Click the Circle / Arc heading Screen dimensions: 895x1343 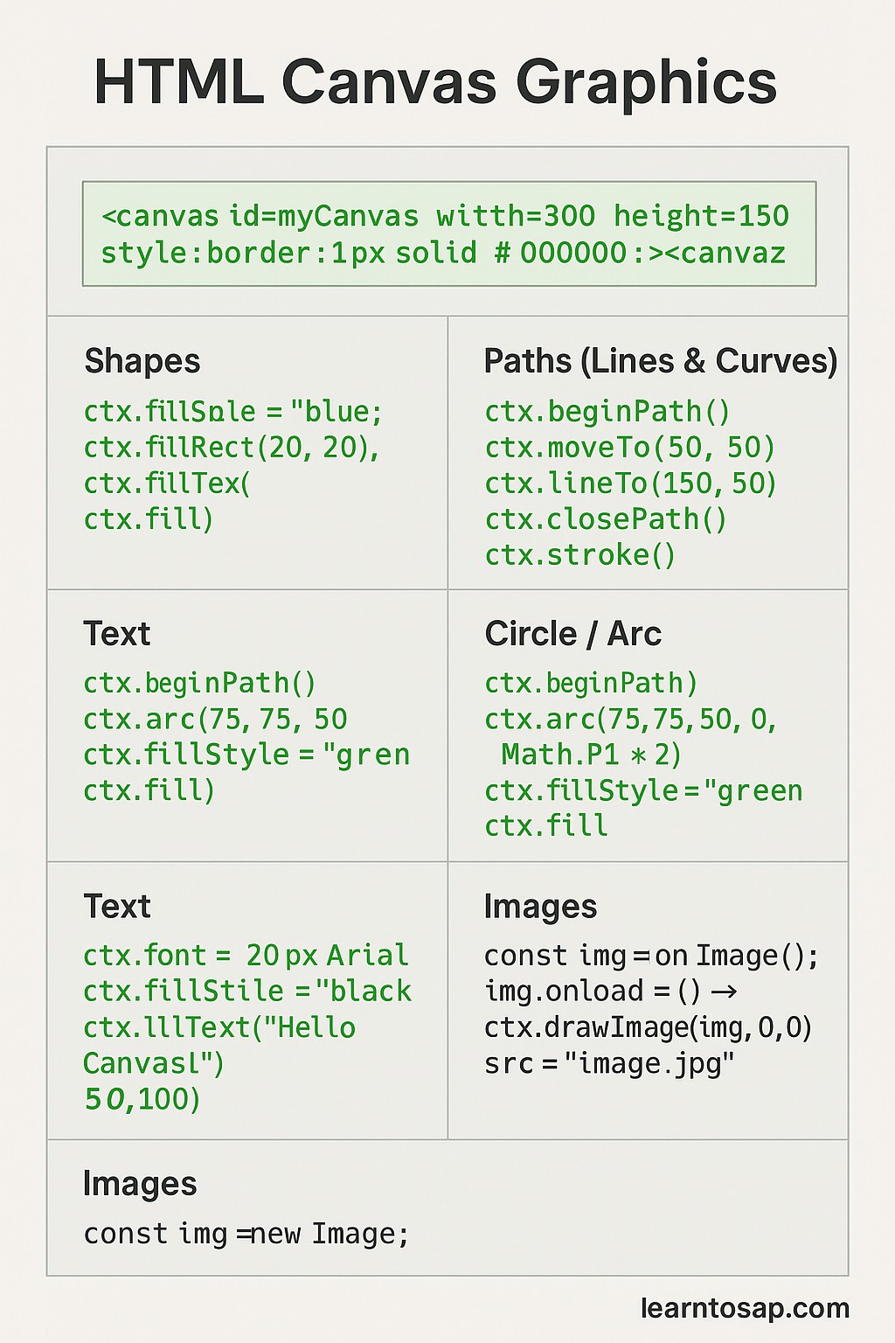tap(572, 634)
